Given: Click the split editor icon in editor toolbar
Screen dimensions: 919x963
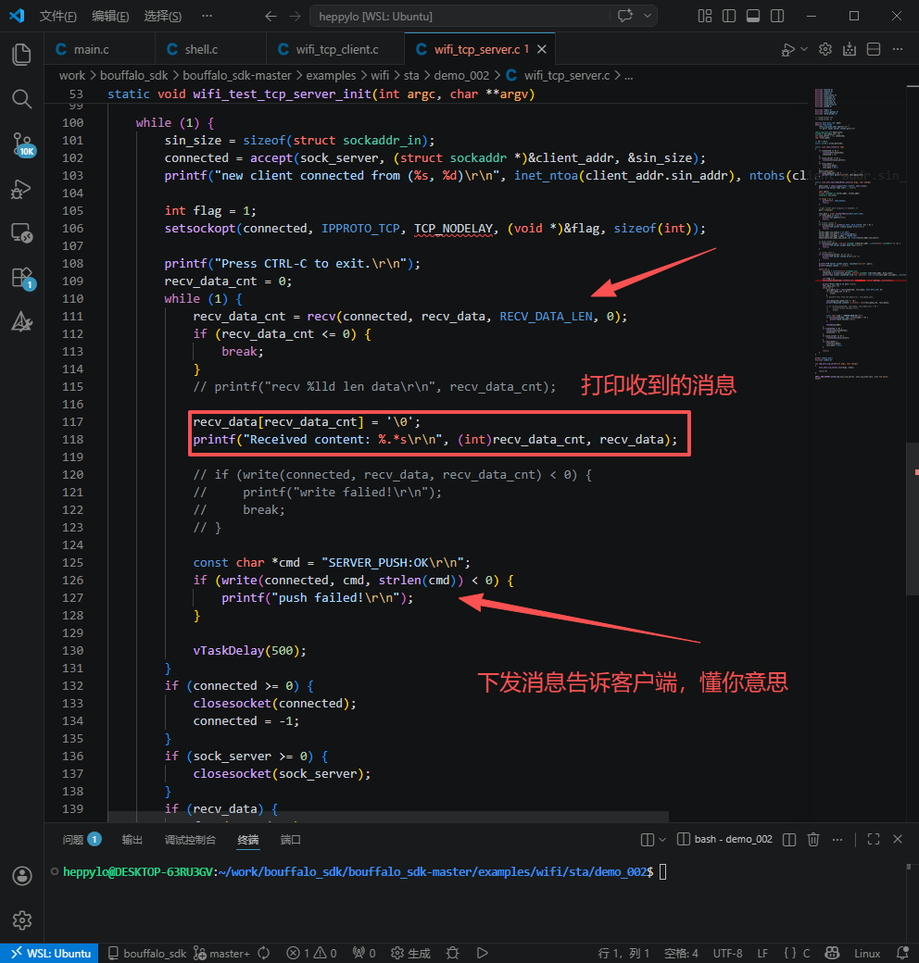Looking at the screenshot, I should point(874,50).
